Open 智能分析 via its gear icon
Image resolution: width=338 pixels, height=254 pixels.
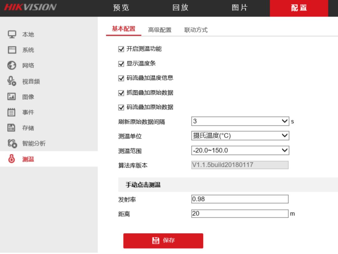click(x=12, y=143)
